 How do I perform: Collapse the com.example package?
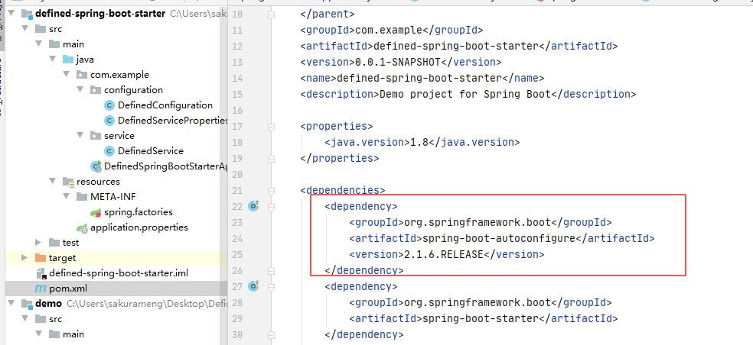tap(67, 74)
